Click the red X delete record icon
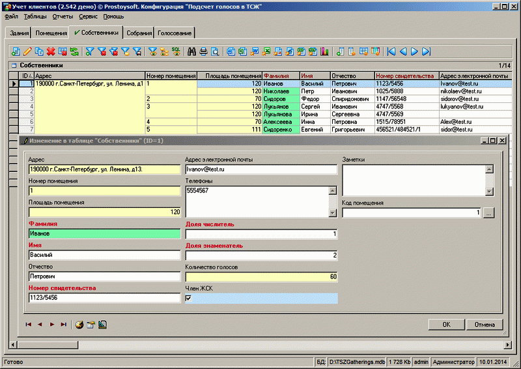The image size is (521, 369). [x=51, y=52]
